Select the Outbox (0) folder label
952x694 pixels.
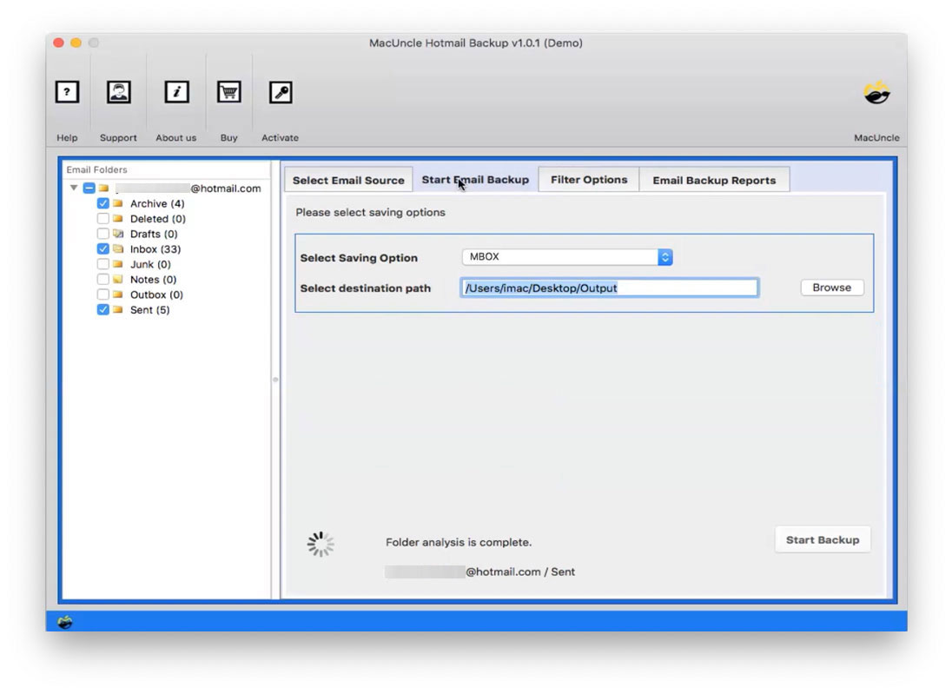coord(156,294)
